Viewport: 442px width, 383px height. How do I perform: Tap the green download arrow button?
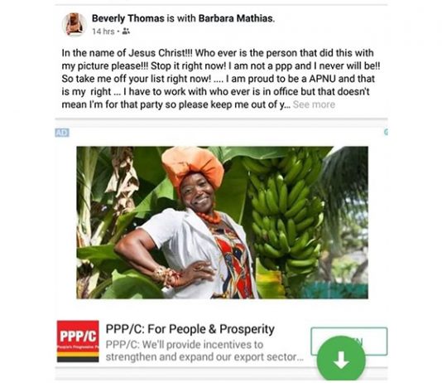pyautogui.click(x=341, y=358)
